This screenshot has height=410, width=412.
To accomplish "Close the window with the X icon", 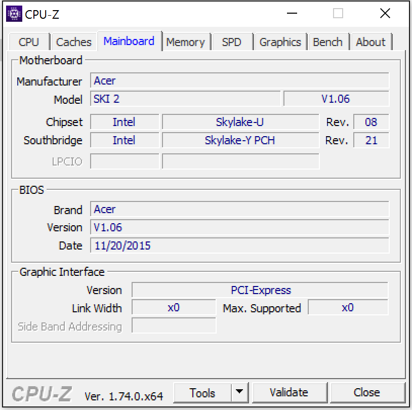I will [x=385, y=13].
